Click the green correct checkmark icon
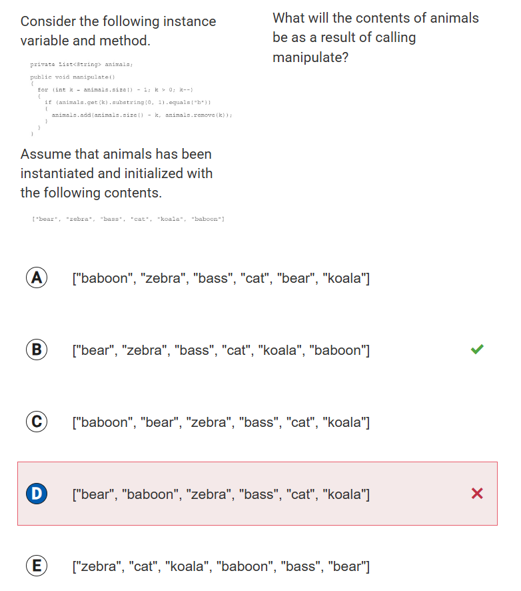 [x=477, y=349]
